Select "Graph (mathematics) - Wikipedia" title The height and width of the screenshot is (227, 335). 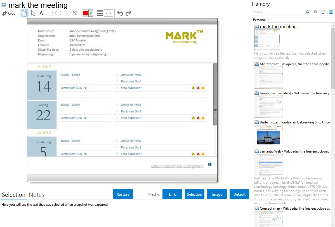(x=294, y=93)
